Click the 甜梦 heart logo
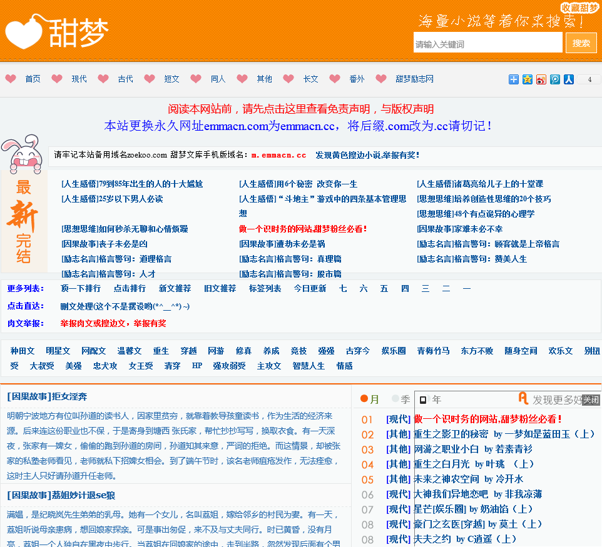Viewport: 602px width, 547px height. click(x=56, y=32)
